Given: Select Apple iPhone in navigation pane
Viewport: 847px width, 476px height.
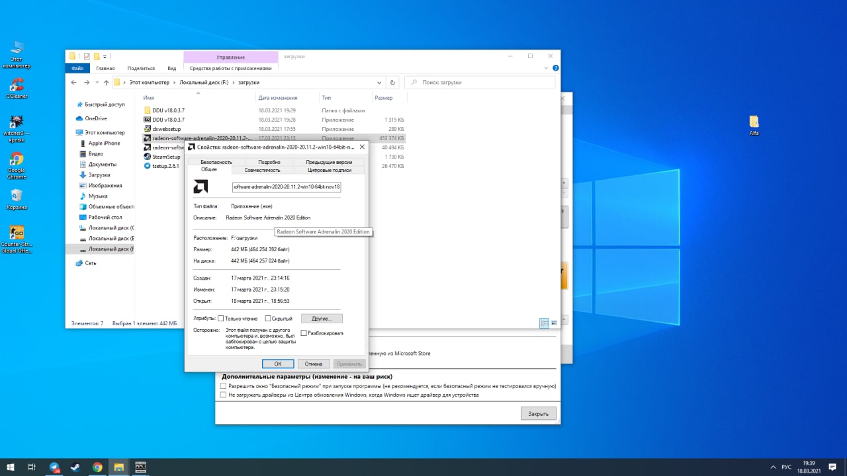Looking at the screenshot, I should click(x=104, y=143).
